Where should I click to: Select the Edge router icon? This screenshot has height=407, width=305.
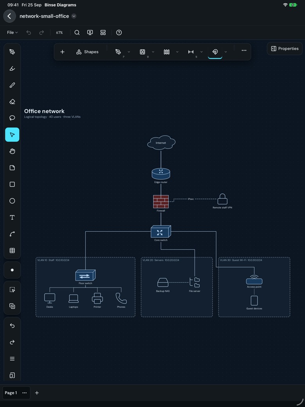(161, 174)
